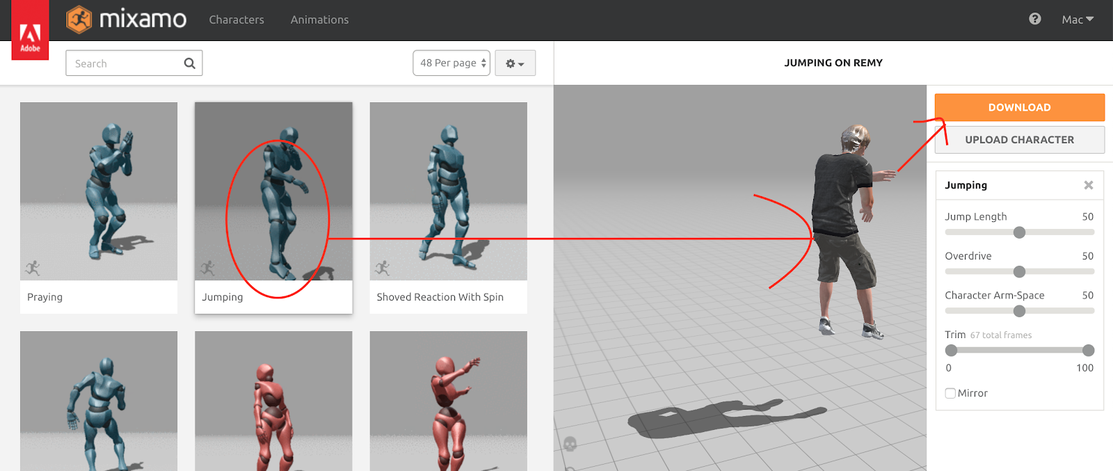1113x471 pixels.
Task: Click the Jump Length slider handle
Action: click(x=1019, y=232)
